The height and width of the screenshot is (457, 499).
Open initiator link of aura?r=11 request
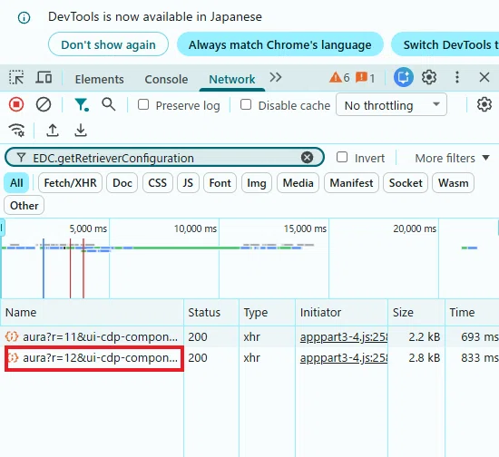343,336
